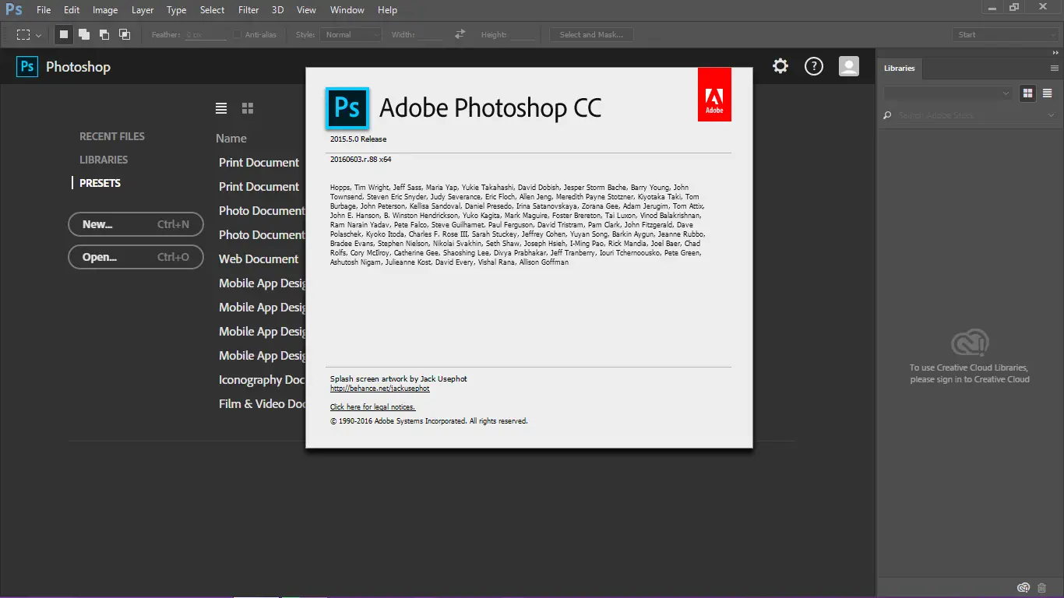Image resolution: width=1064 pixels, height=598 pixels.
Task: Click the rectangular marquee tool preset icon
Action: (x=23, y=34)
